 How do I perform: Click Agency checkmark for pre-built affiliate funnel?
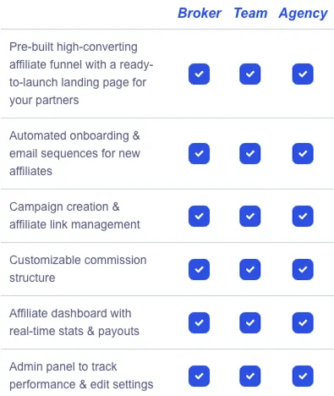click(303, 74)
